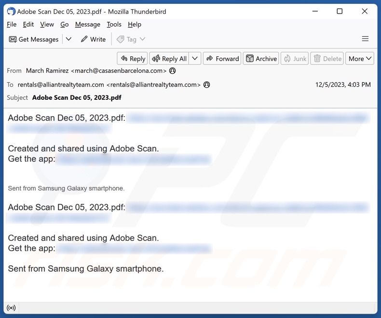The image size is (381, 318).
Task: Click sender March Ramirez address
Action: (96, 71)
